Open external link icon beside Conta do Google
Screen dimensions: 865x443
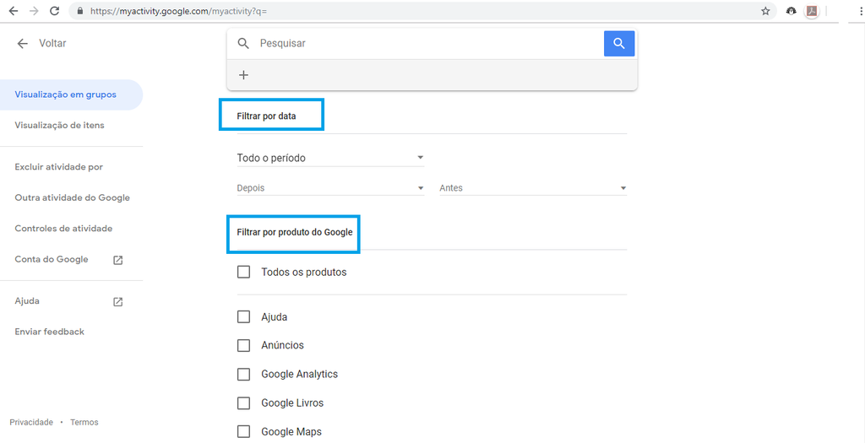pos(117,260)
